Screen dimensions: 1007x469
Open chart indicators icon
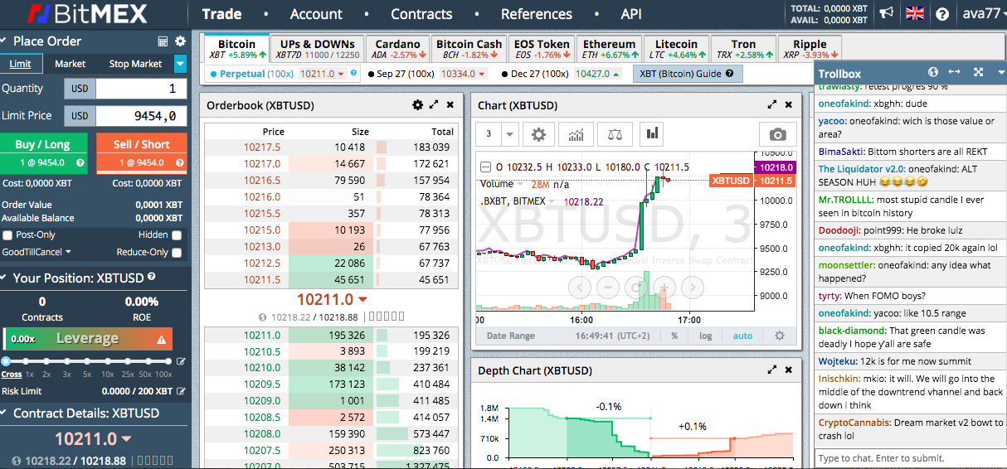click(576, 133)
